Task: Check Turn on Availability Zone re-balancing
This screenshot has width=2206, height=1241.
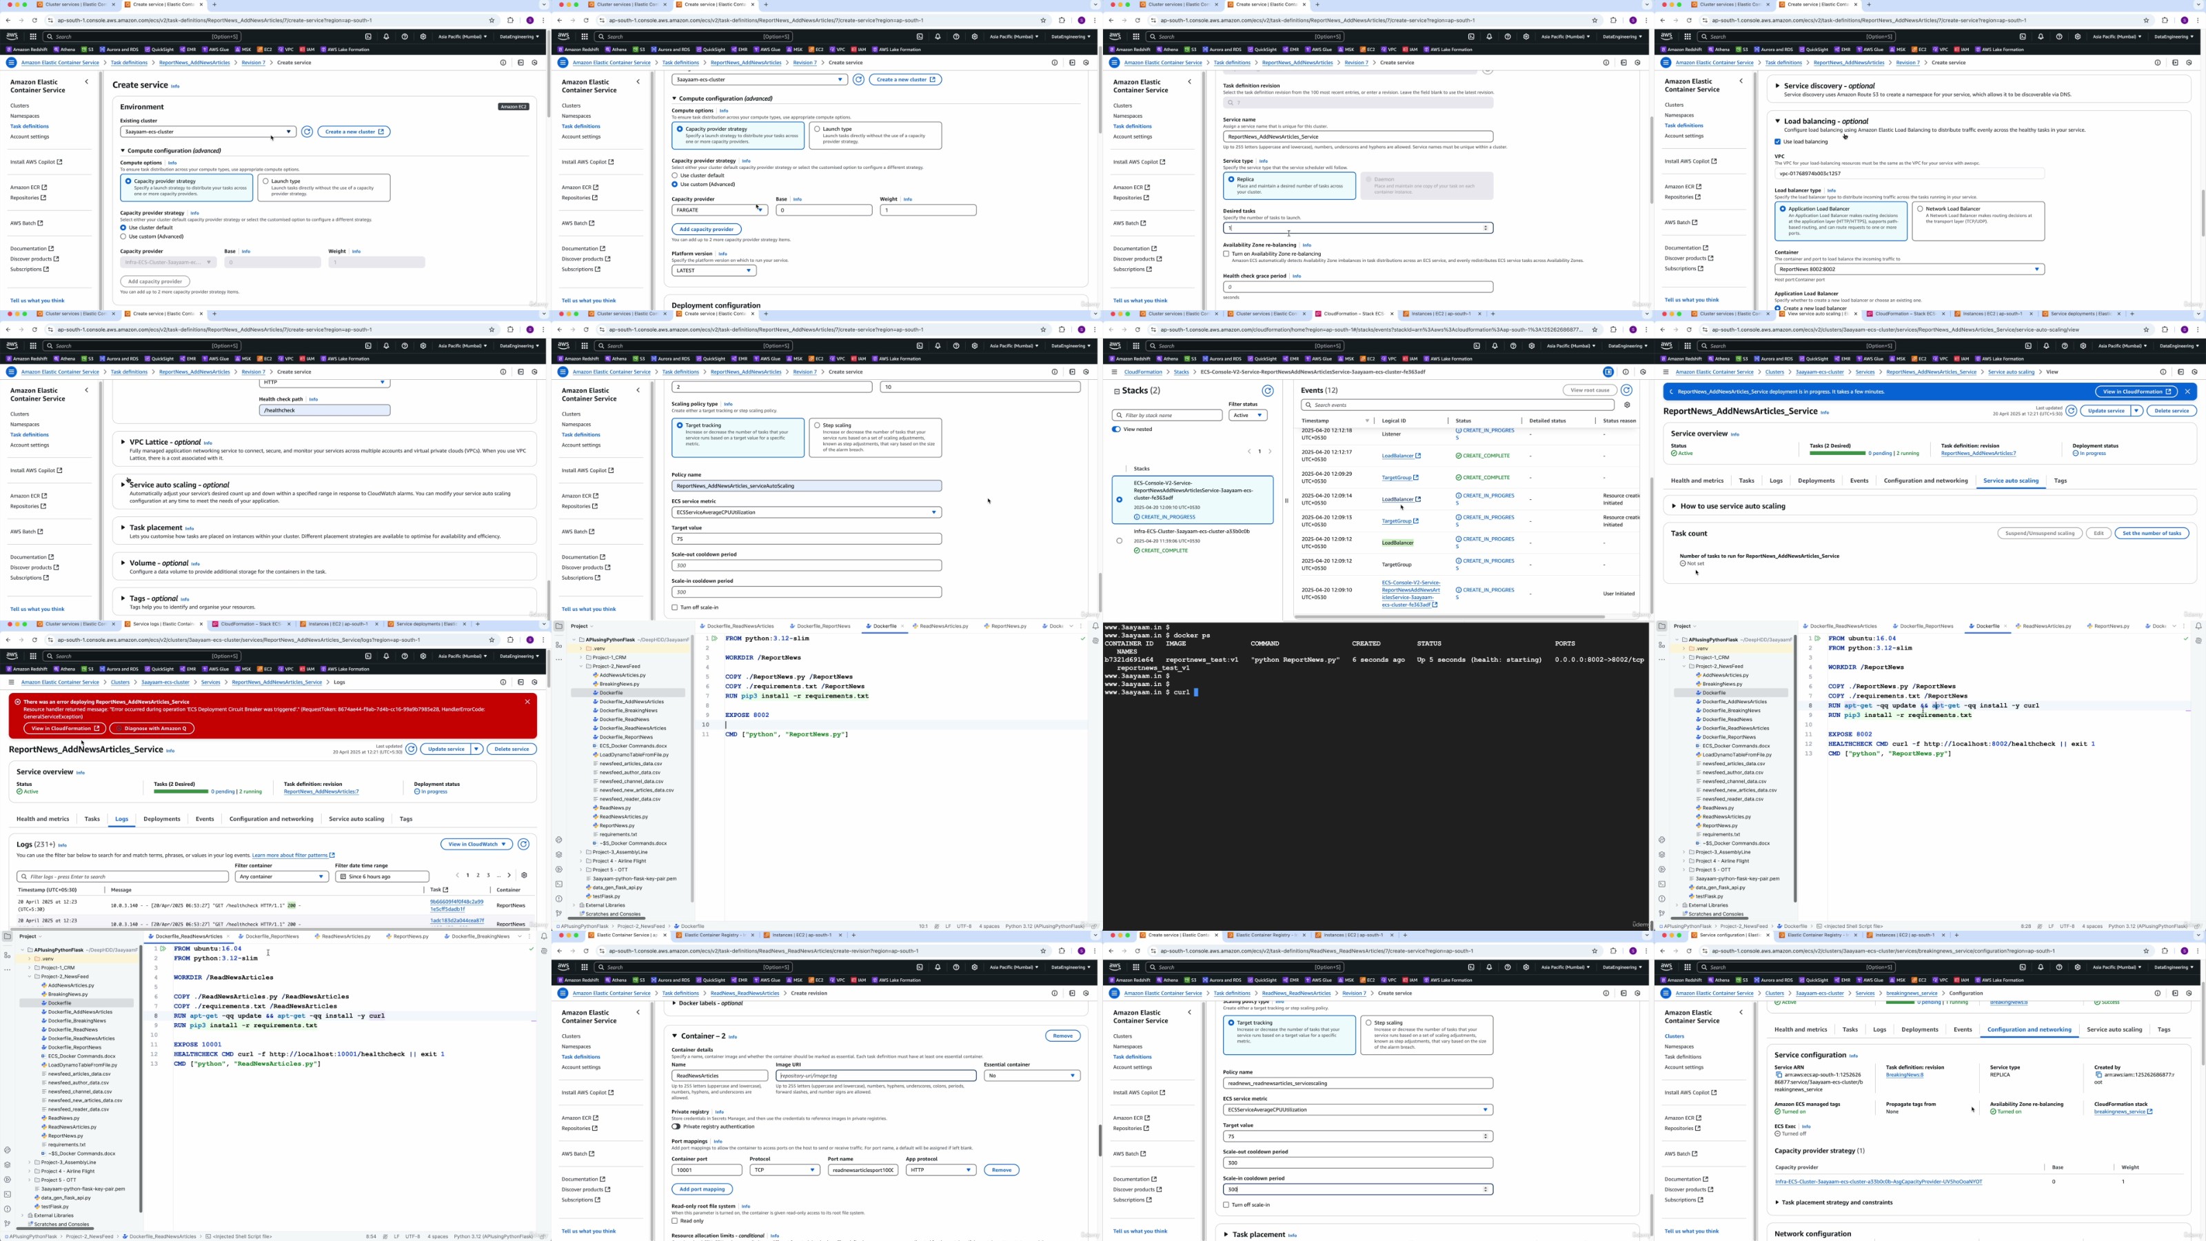Action: [1226, 254]
